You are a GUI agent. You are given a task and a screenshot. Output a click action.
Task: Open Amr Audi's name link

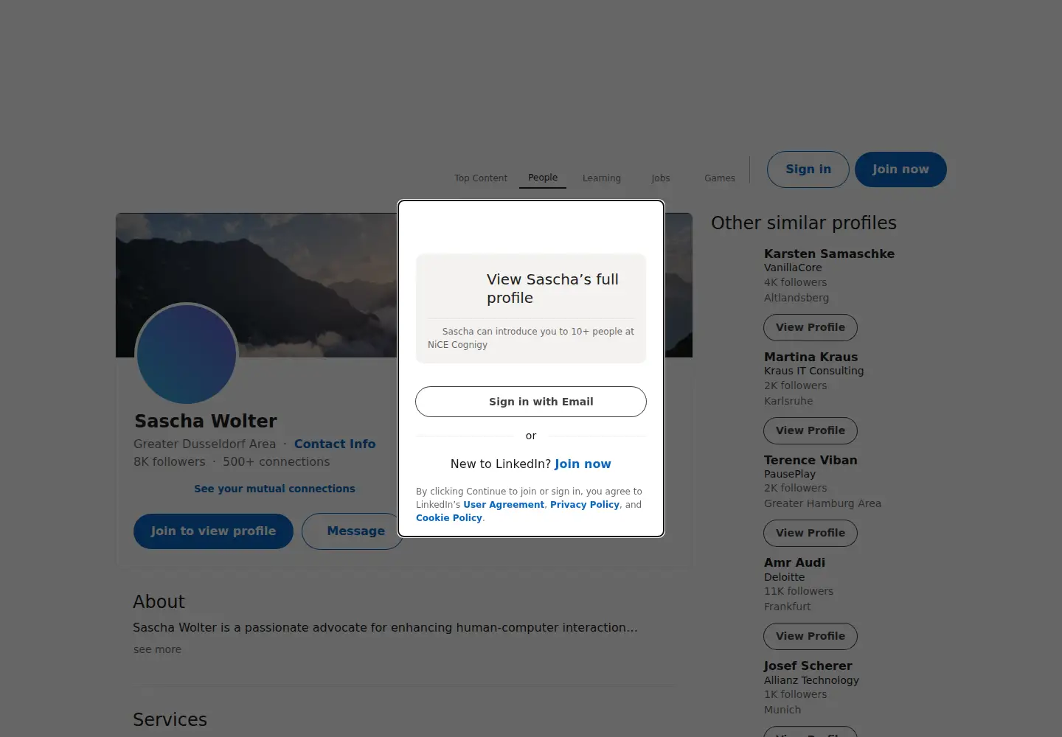794,562
